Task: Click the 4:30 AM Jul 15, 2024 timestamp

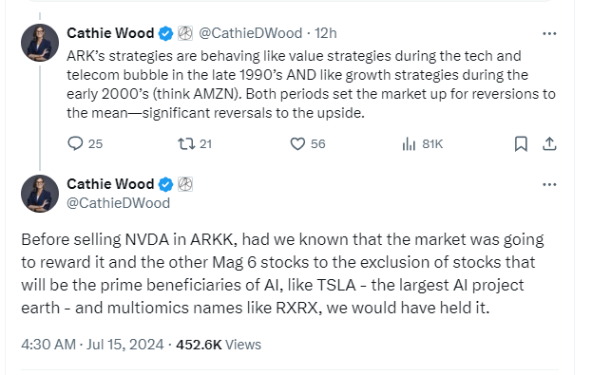Action: (x=92, y=345)
